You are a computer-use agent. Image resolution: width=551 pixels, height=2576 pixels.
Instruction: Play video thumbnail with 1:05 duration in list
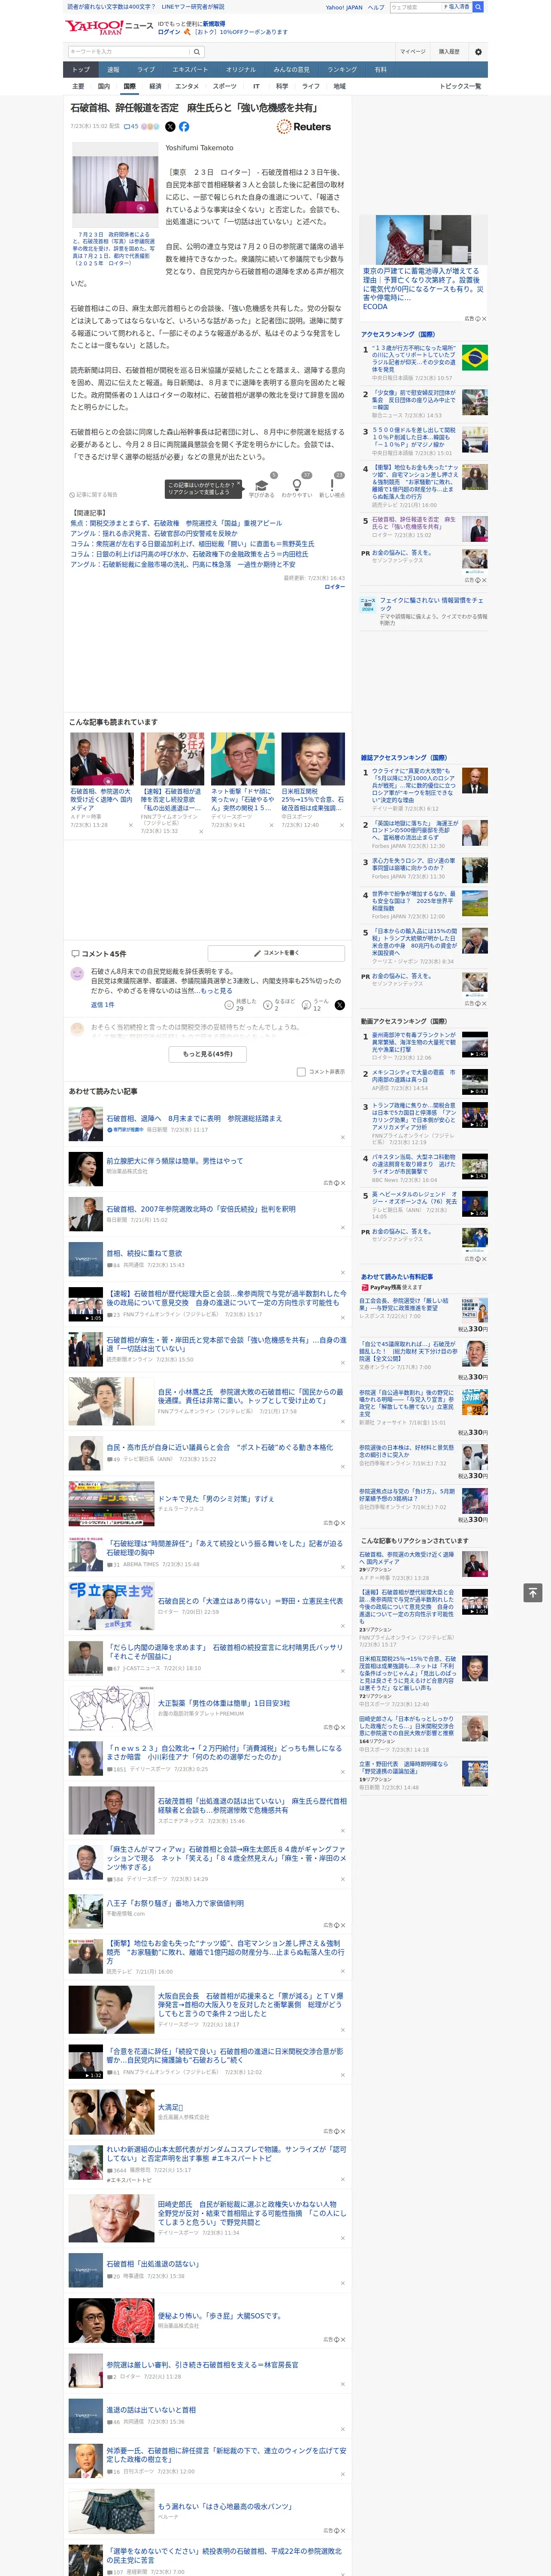pos(86,1304)
